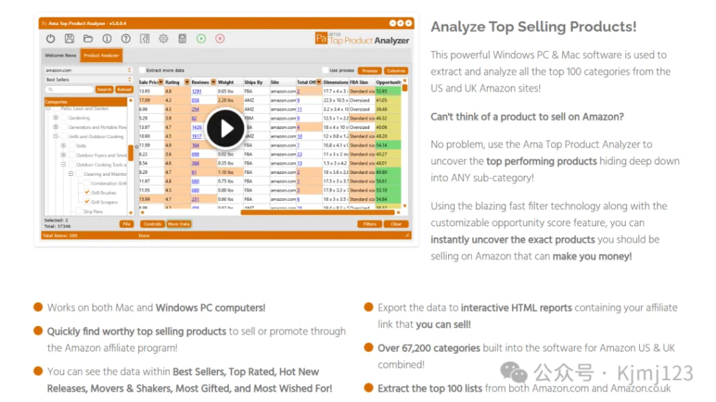
Task: Check the Patio, Lawn and Garden checkbox
Action: (x=57, y=109)
